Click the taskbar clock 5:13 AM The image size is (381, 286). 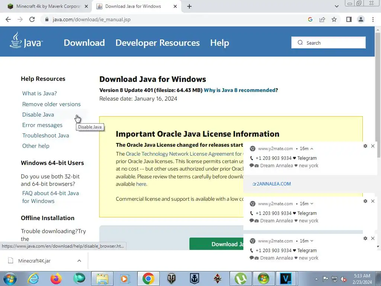[x=362, y=276]
